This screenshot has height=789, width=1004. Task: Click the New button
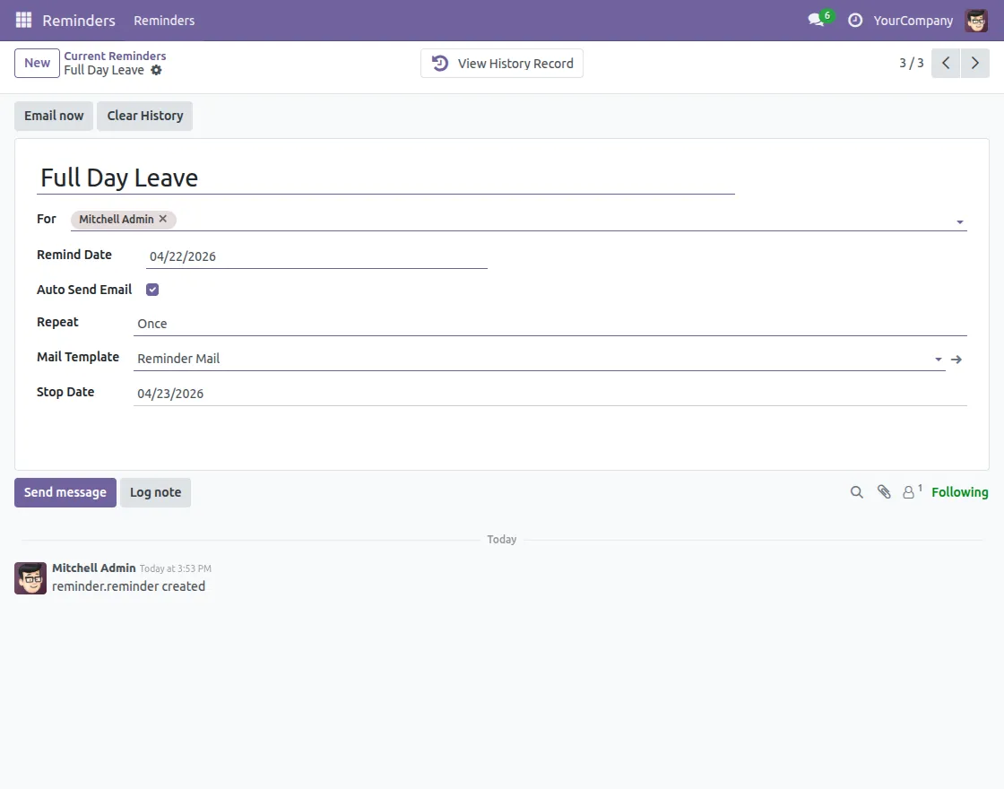(37, 63)
